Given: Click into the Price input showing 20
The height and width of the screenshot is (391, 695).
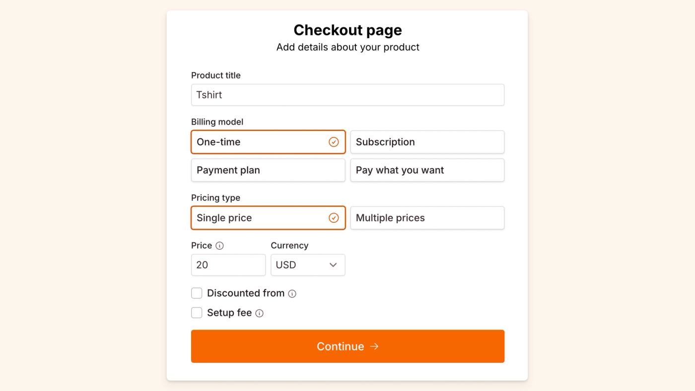Looking at the screenshot, I should pos(228,265).
